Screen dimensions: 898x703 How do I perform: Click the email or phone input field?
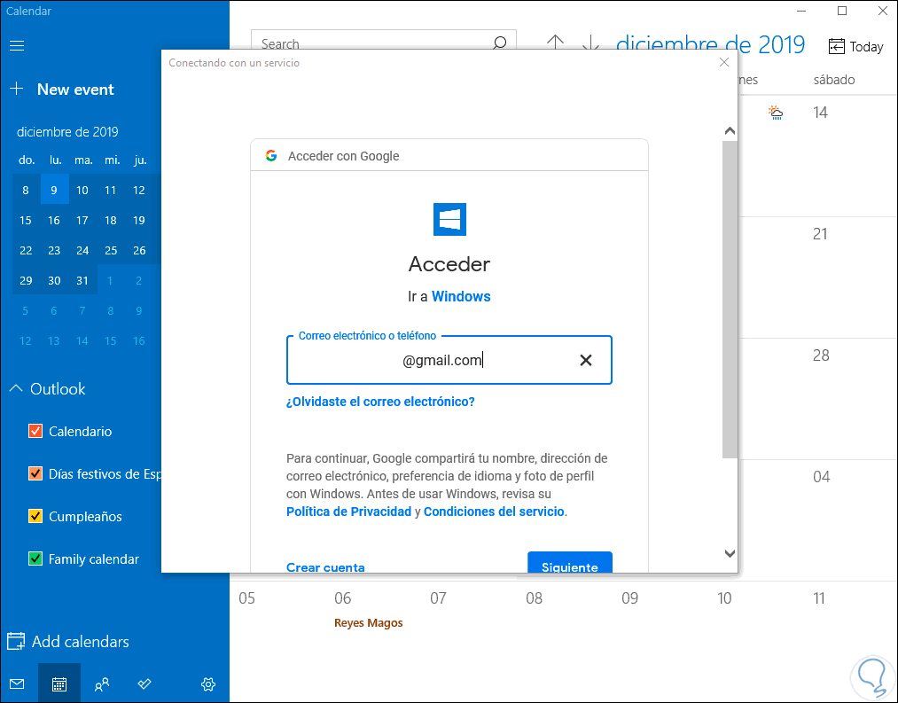click(x=449, y=360)
